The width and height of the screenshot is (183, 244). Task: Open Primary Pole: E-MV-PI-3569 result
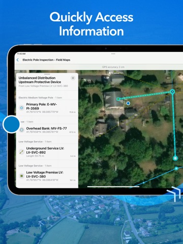(47, 108)
